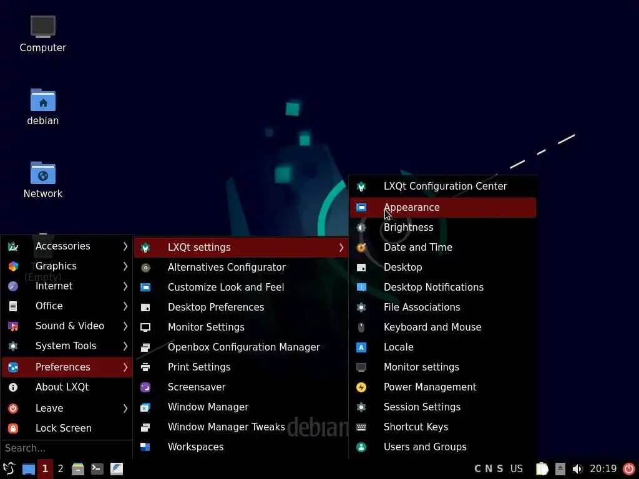Viewport: 639px width, 479px height.
Task: Click the Graphics category icon
Action: pos(13,266)
